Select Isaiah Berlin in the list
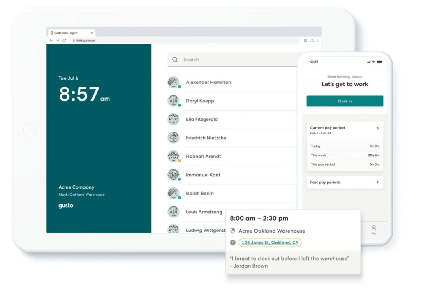The image size is (421, 291). [200, 193]
